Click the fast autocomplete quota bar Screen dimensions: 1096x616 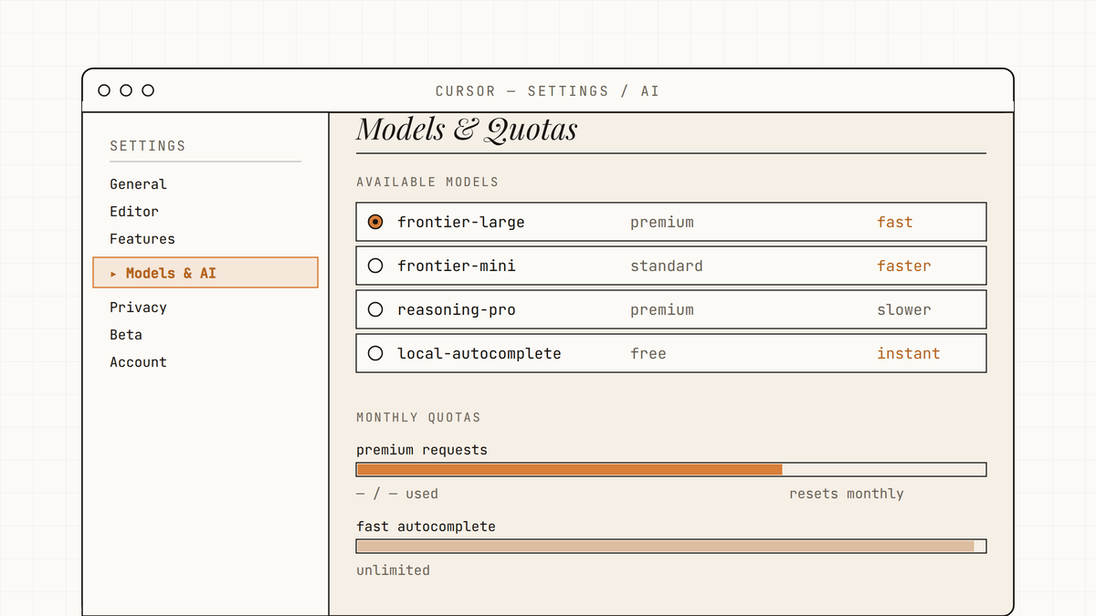(671, 546)
